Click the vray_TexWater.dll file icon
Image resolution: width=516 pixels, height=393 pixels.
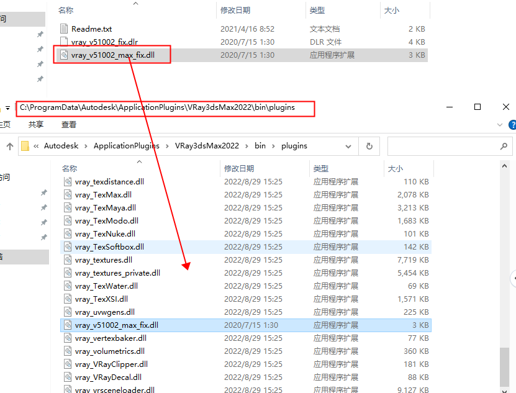[x=68, y=286]
